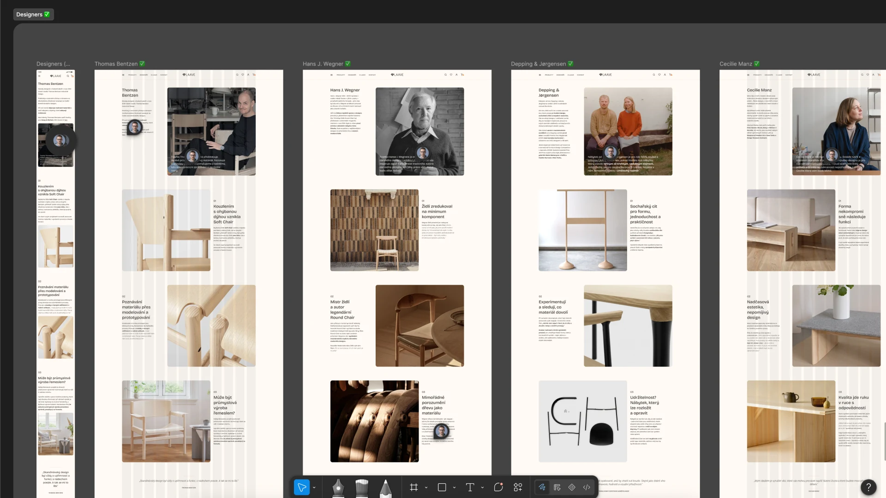
Task: Select the Soft Chair image in Thomas Bentzen frame
Action: click(166, 230)
